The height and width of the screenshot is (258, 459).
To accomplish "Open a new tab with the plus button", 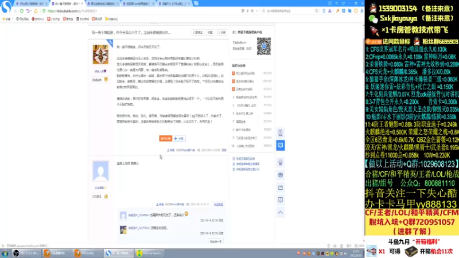I will [x=196, y=3].
